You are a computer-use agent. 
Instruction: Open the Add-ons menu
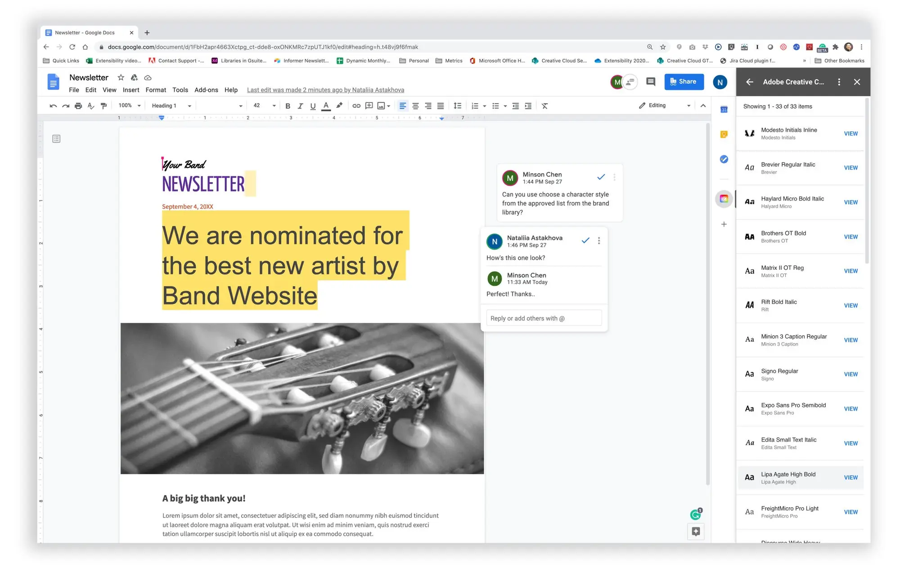[x=206, y=89]
